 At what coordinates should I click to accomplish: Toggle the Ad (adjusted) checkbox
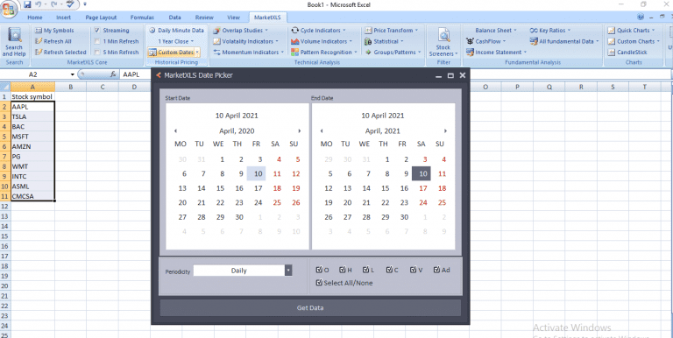pyautogui.click(x=436, y=270)
